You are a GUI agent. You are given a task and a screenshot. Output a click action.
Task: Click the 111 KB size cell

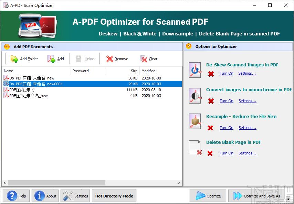click(x=132, y=90)
